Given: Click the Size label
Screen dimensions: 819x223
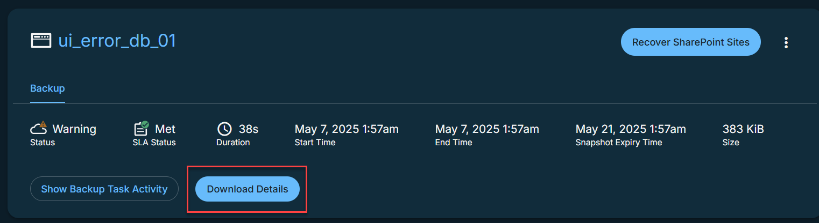Looking at the screenshot, I should (x=731, y=143).
